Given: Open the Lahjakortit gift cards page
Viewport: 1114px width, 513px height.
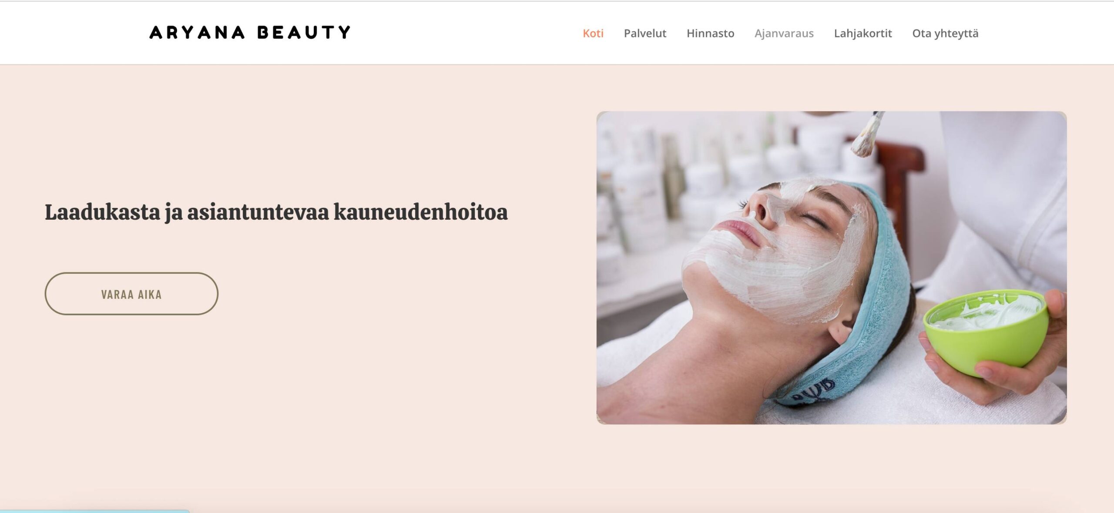Looking at the screenshot, I should click(x=862, y=34).
